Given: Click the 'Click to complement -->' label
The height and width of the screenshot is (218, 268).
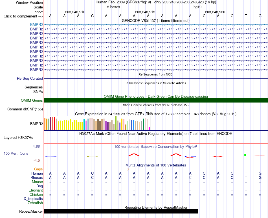Looking at the screenshot, I should [23, 16].
